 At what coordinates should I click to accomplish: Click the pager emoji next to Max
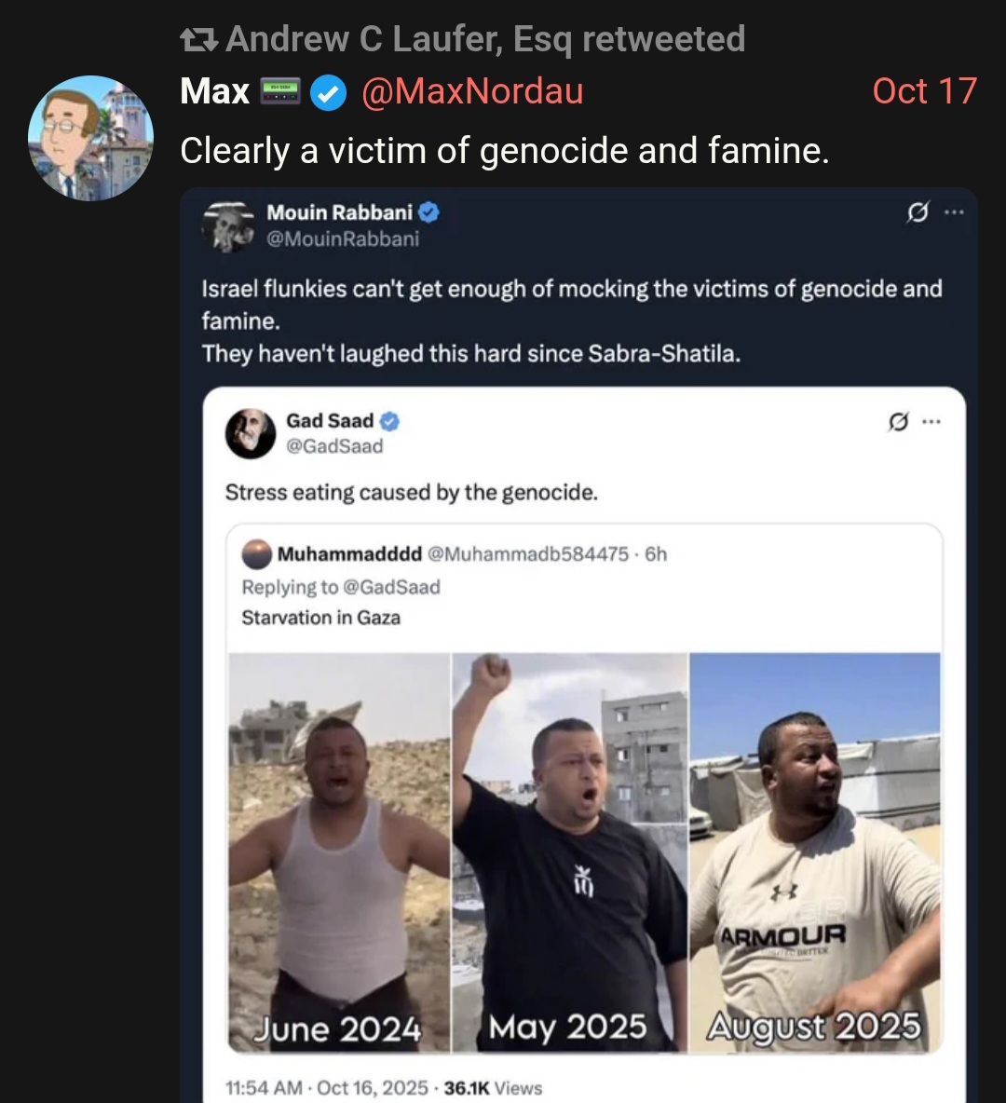[279, 91]
